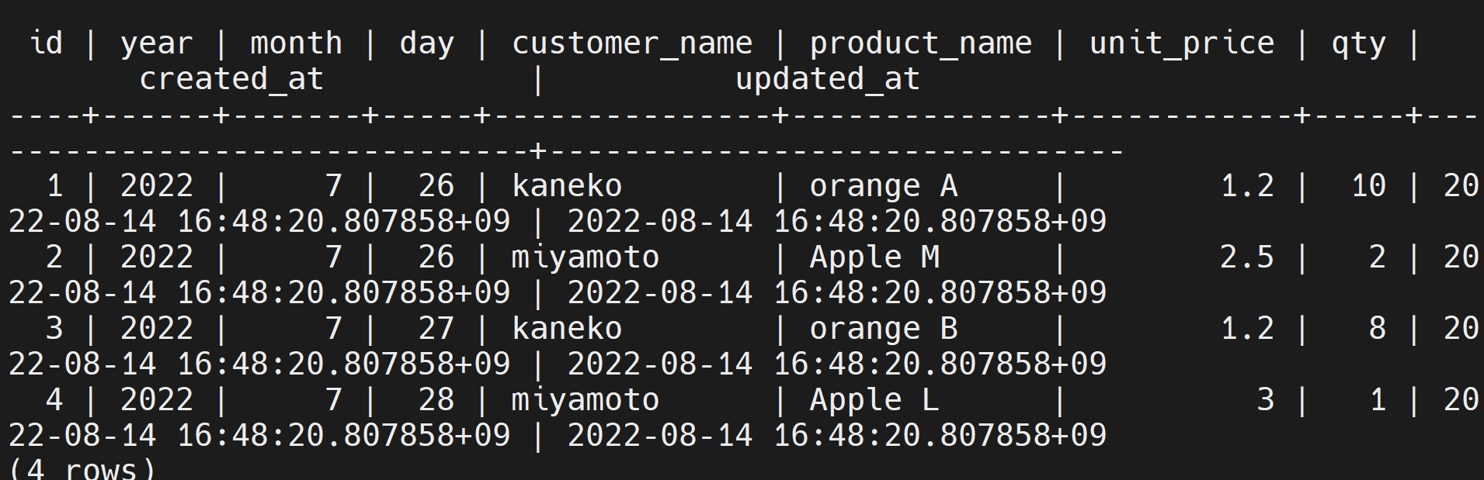
Task: Click the 'id' column header text
Action: click(47, 43)
